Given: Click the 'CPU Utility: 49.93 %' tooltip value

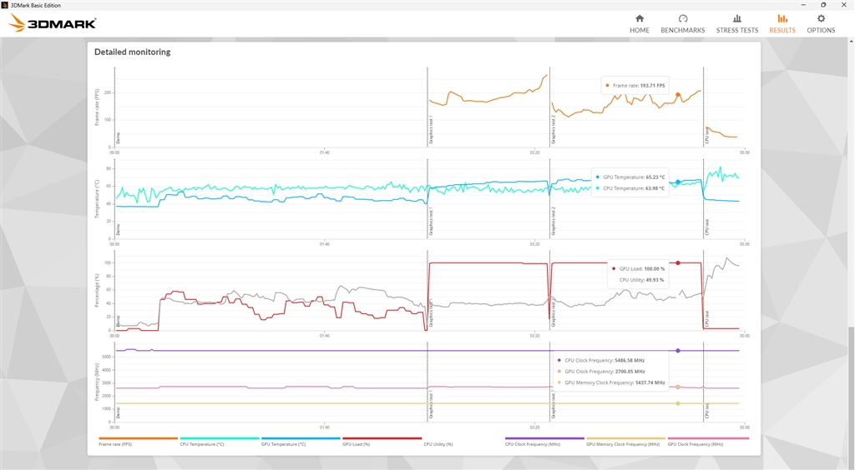Looking at the screenshot, I should [642, 280].
